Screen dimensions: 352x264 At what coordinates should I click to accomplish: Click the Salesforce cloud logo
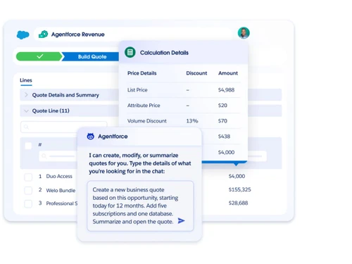click(23, 34)
